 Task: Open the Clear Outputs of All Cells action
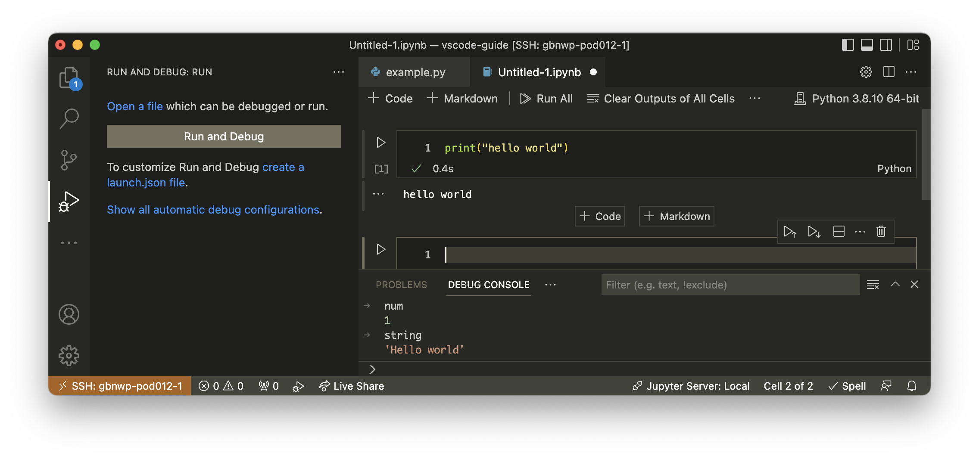pyautogui.click(x=660, y=98)
